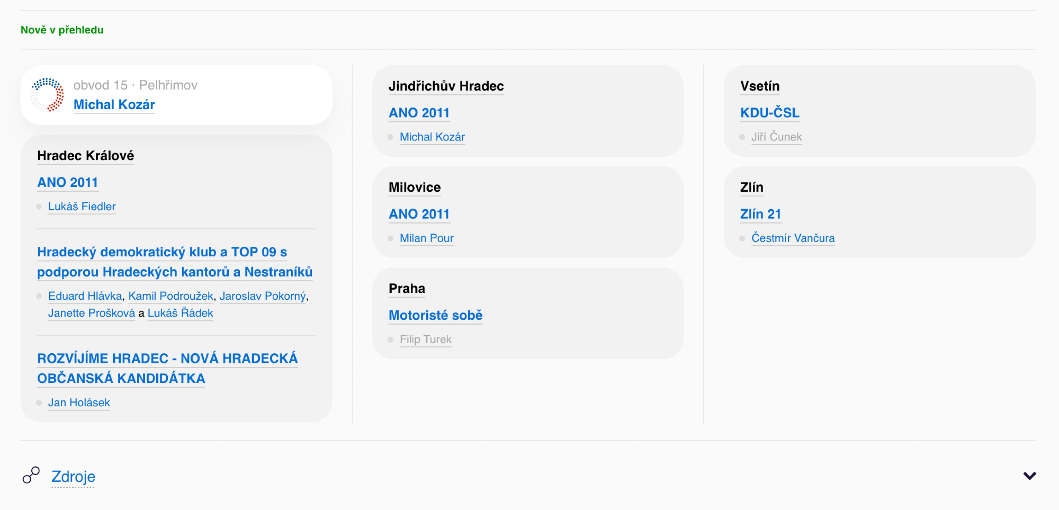Open Lukáš Fiedler's profile
Screen dimensions: 1059x510
click(82, 207)
